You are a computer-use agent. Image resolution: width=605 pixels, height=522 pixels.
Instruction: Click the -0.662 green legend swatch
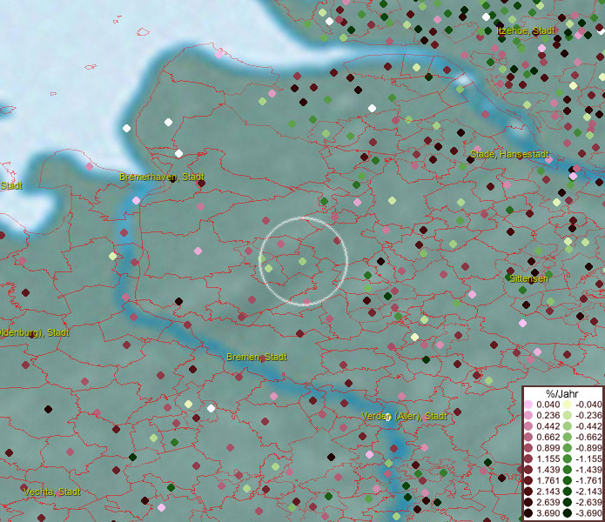tap(568, 438)
